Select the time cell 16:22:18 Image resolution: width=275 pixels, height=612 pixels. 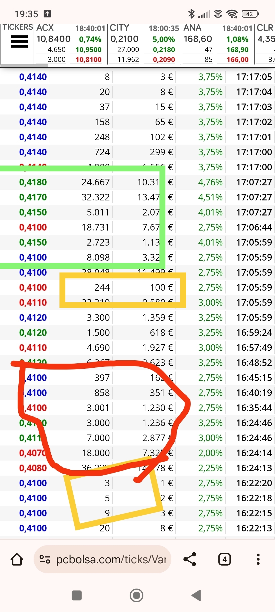[254, 498]
